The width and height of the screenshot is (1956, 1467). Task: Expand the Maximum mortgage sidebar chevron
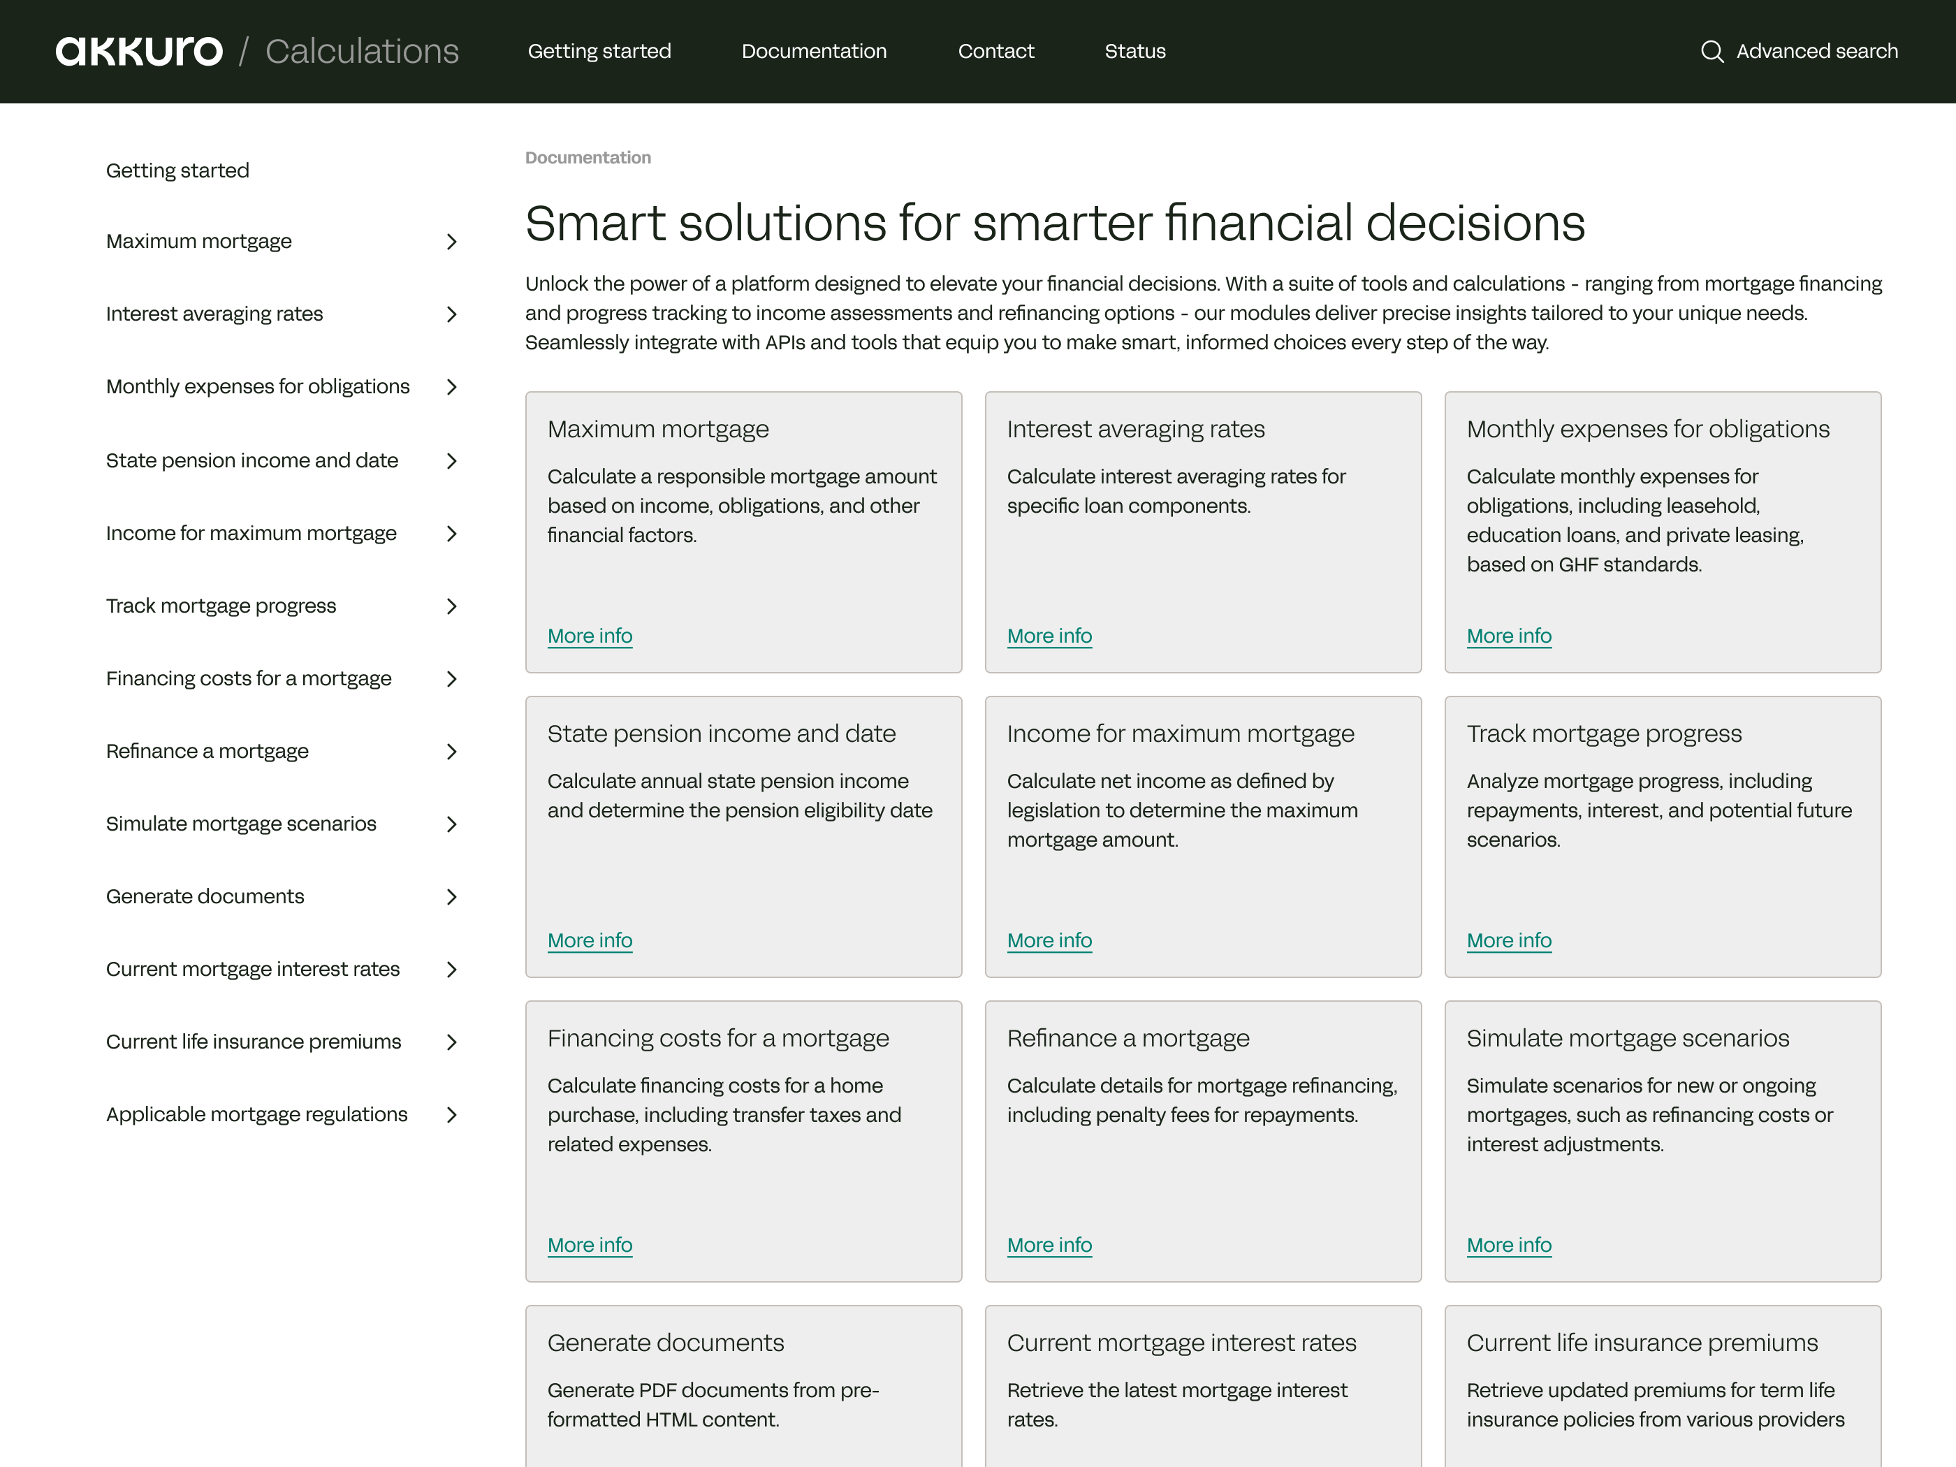coord(452,242)
